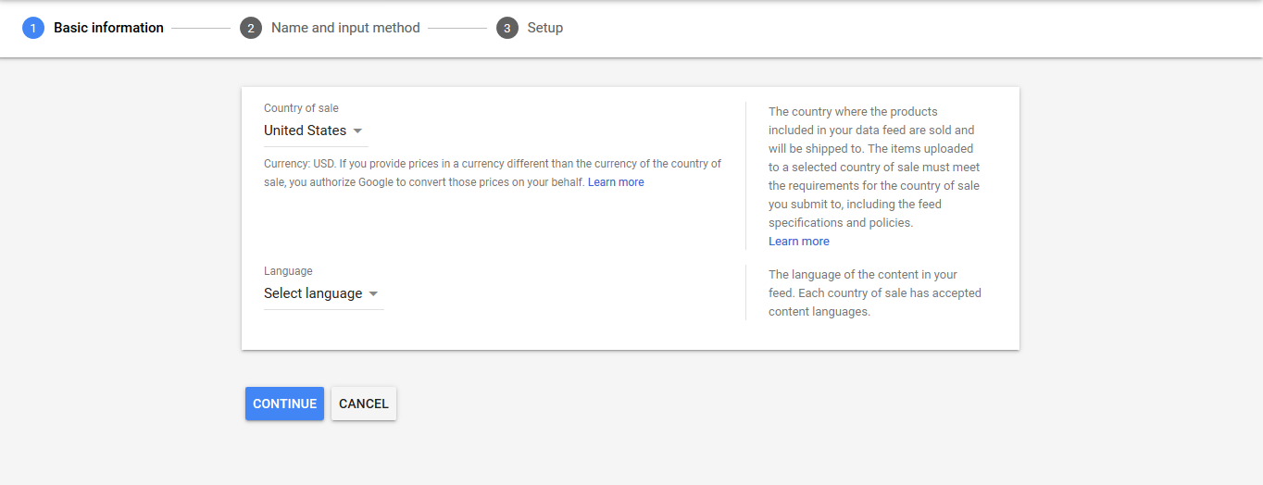Click the arrow beside Select language
Viewport: 1263px width, 485px height.
click(373, 294)
